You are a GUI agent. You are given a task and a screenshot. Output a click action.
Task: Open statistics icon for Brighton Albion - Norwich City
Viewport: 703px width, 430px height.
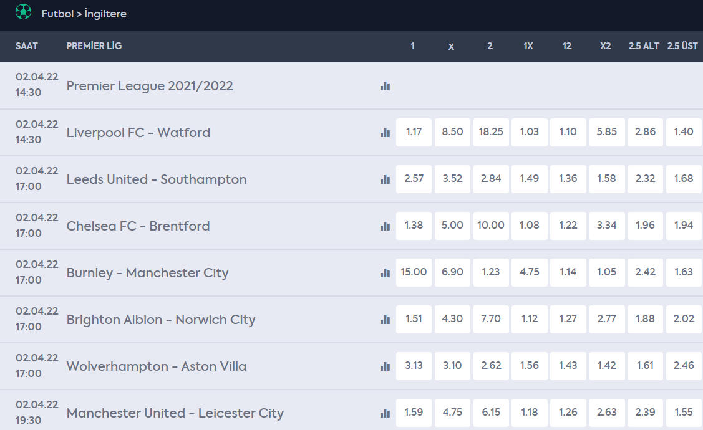pyautogui.click(x=385, y=320)
